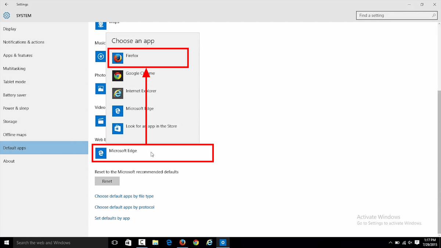Image resolution: width=441 pixels, height=248 pixels.
Task: Open the current web browser default Microsoft Edge
Action: 153,153
